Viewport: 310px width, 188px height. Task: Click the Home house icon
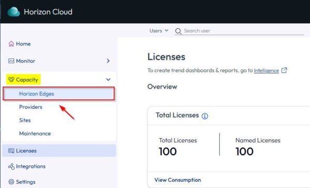tap(11, 44)
